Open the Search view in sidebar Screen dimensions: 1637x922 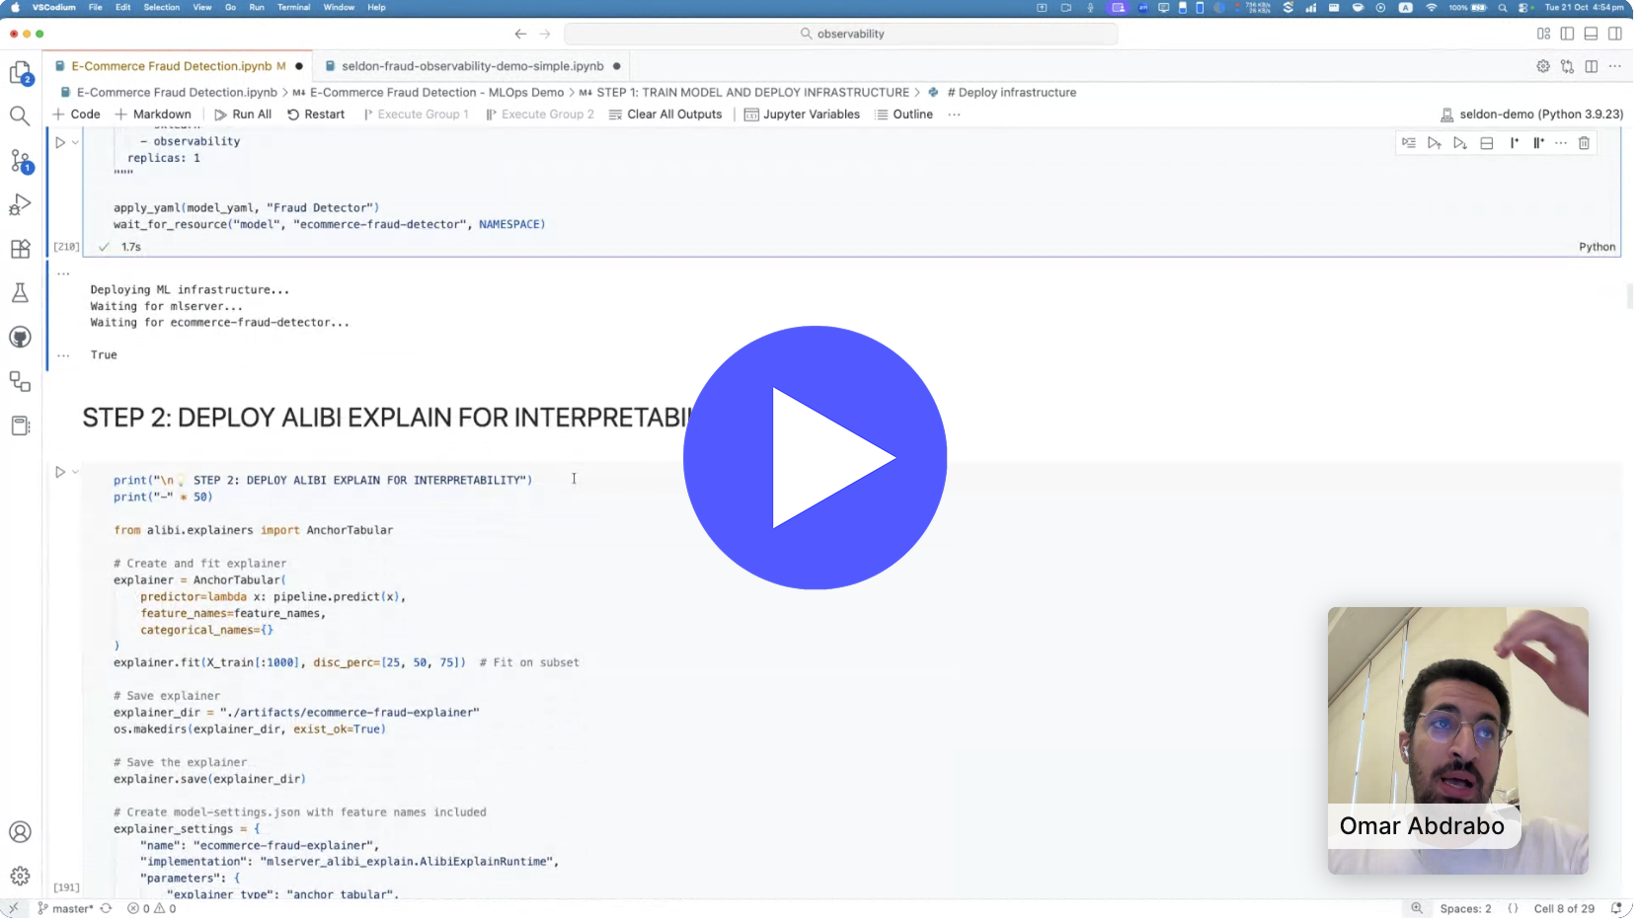(x=20, y=116)
